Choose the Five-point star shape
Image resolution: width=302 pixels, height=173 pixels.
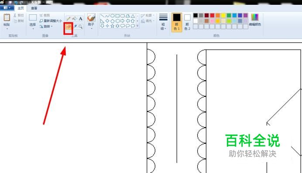click(112, 26)
